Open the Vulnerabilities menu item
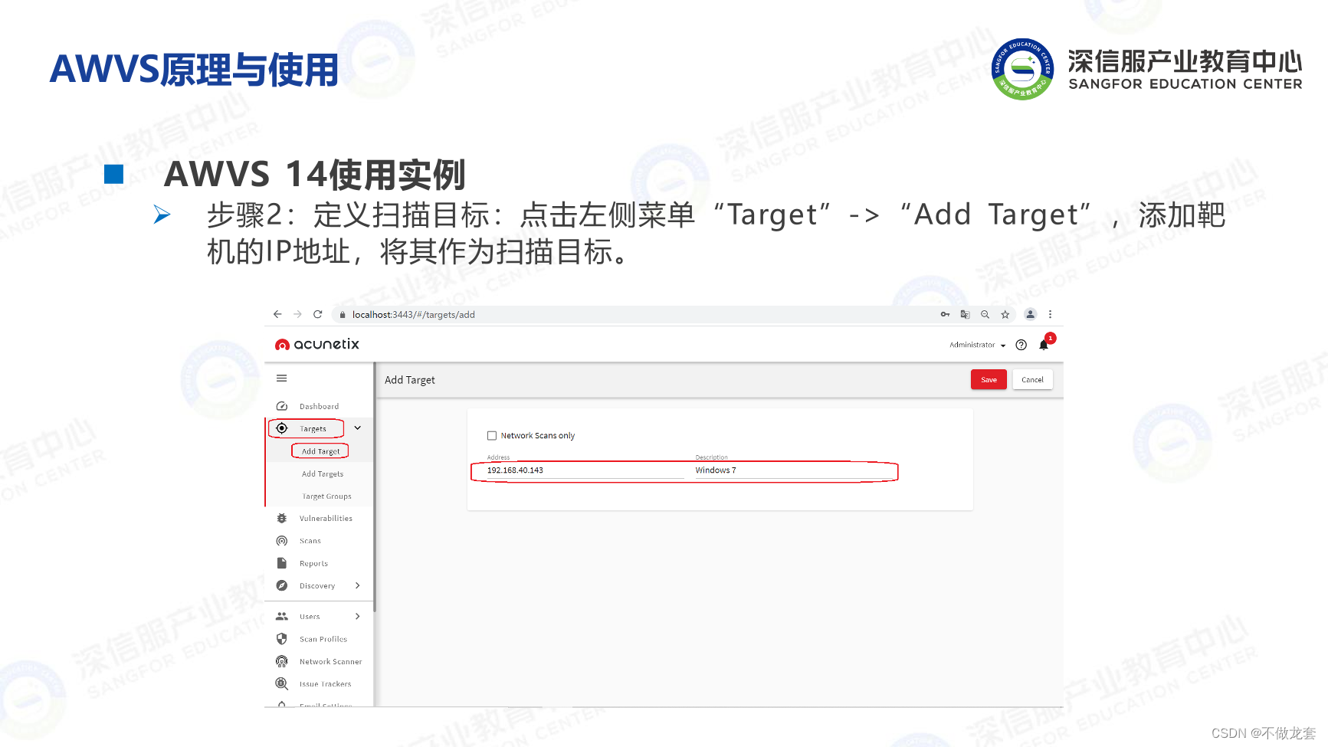Screen dimensions: 1328x747 coord(326,519)
